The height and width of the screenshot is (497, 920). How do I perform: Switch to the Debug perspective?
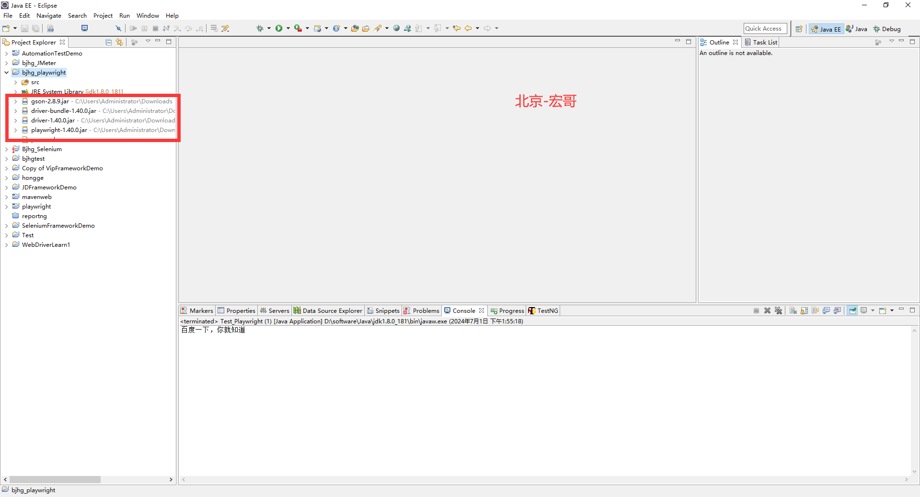[x=886, y=29]
